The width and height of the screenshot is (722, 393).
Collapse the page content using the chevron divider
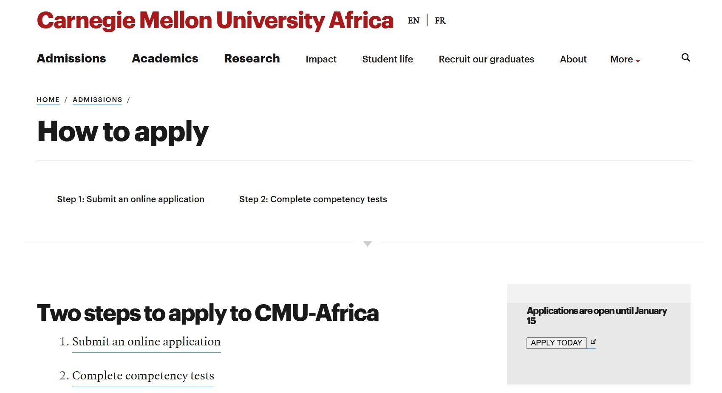(366, 243)
